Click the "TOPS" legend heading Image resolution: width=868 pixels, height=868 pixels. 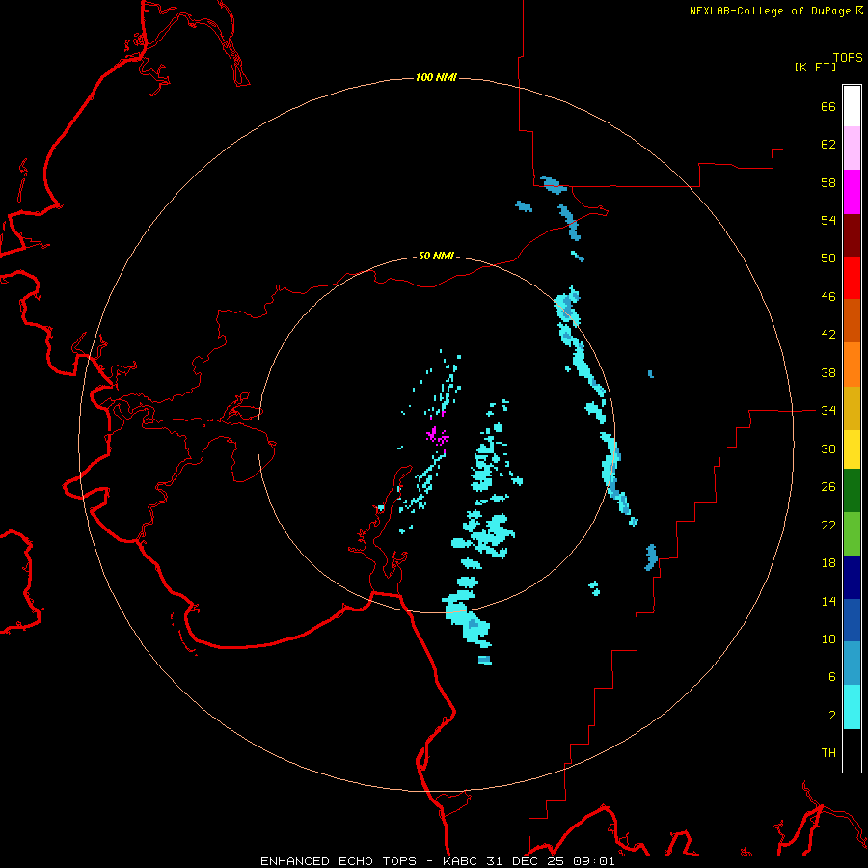[x=848, y=58]
